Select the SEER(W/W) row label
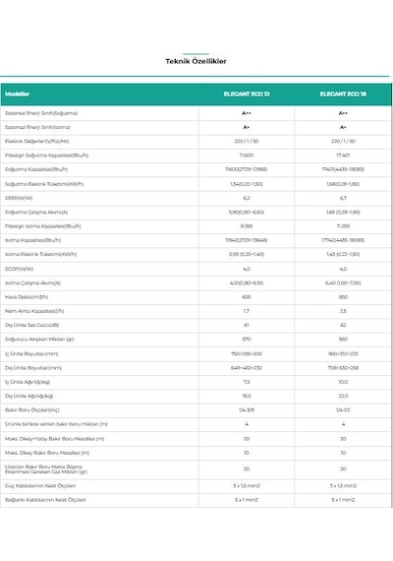393x561 pixels. 19,198
